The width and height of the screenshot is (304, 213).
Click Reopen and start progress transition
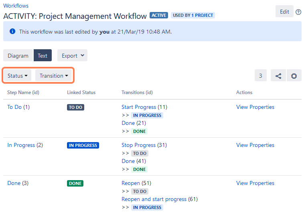pos(154,199)
